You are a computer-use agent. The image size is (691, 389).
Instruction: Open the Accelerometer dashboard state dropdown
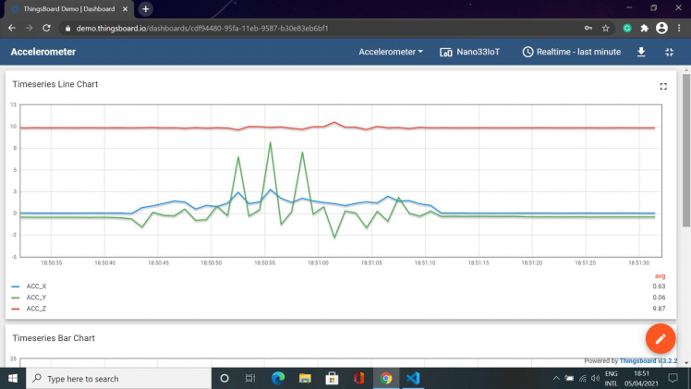[391, 52]
